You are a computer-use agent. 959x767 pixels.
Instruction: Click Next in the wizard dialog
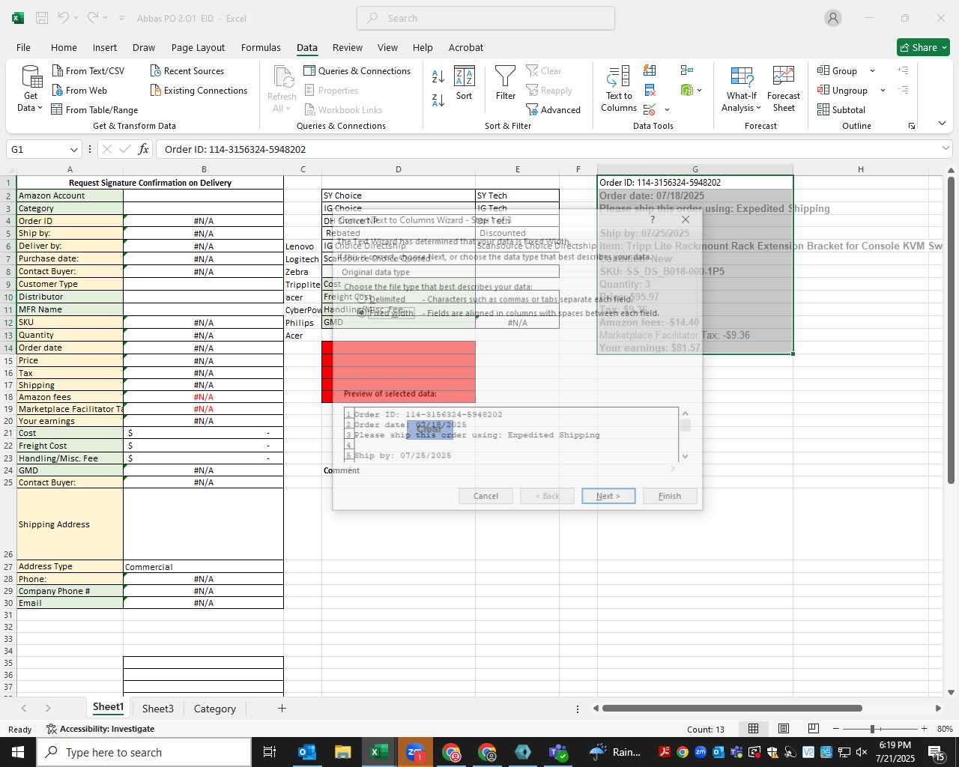[x=608, y=496]
